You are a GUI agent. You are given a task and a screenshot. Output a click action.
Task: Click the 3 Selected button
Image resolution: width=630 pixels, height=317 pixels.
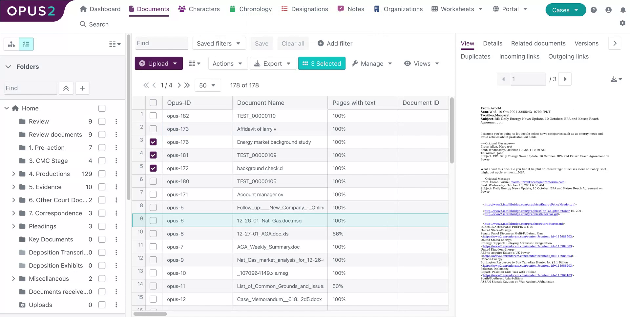[322, 64]
